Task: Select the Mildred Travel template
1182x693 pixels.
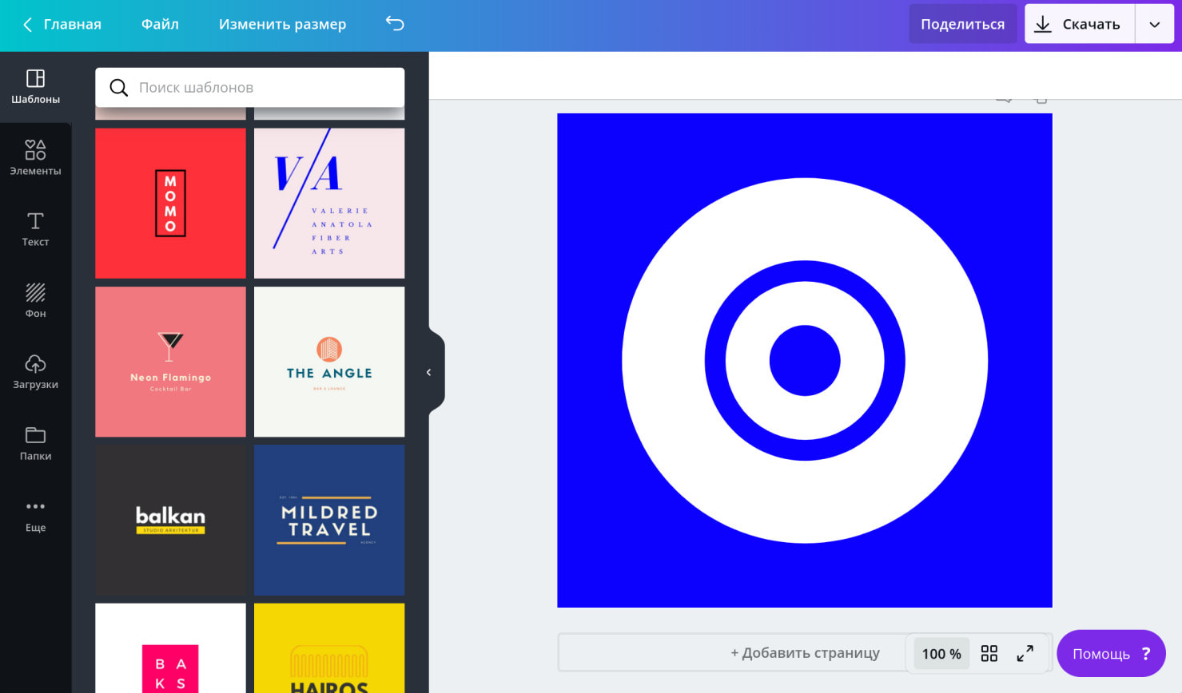Action: [x=329, y=520]
